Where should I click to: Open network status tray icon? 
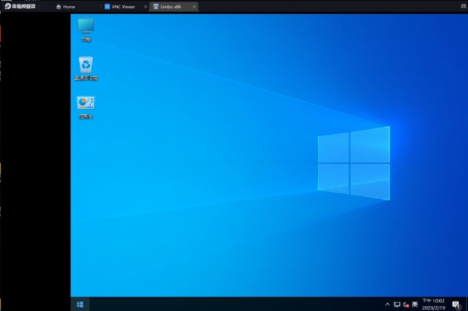(397, 304)
